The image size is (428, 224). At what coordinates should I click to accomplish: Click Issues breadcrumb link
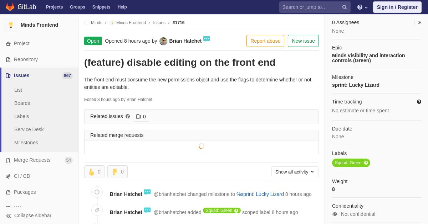click(x=159, y=23)
